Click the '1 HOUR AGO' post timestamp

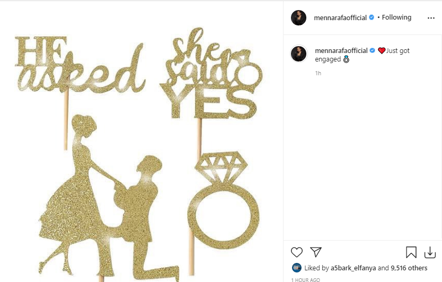tap(305, 279)
